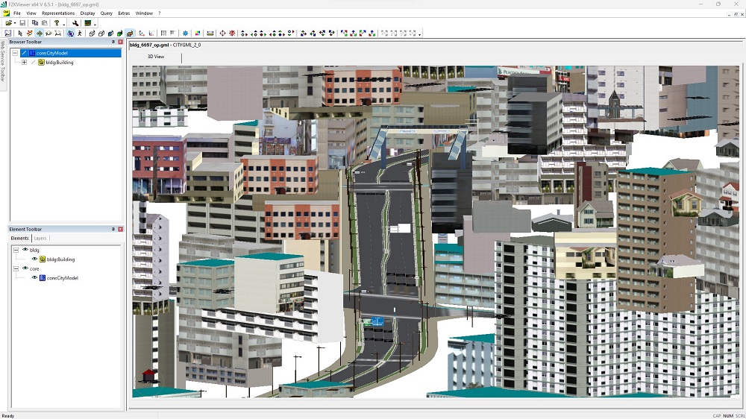
Task: Click the blue road sign in 3D view
Action: coord(377,321)
